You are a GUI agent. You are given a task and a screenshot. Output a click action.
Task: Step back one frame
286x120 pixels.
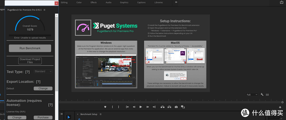(x=134, y=107)
